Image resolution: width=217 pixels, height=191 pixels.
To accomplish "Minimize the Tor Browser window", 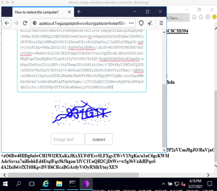I will (135, 12).
